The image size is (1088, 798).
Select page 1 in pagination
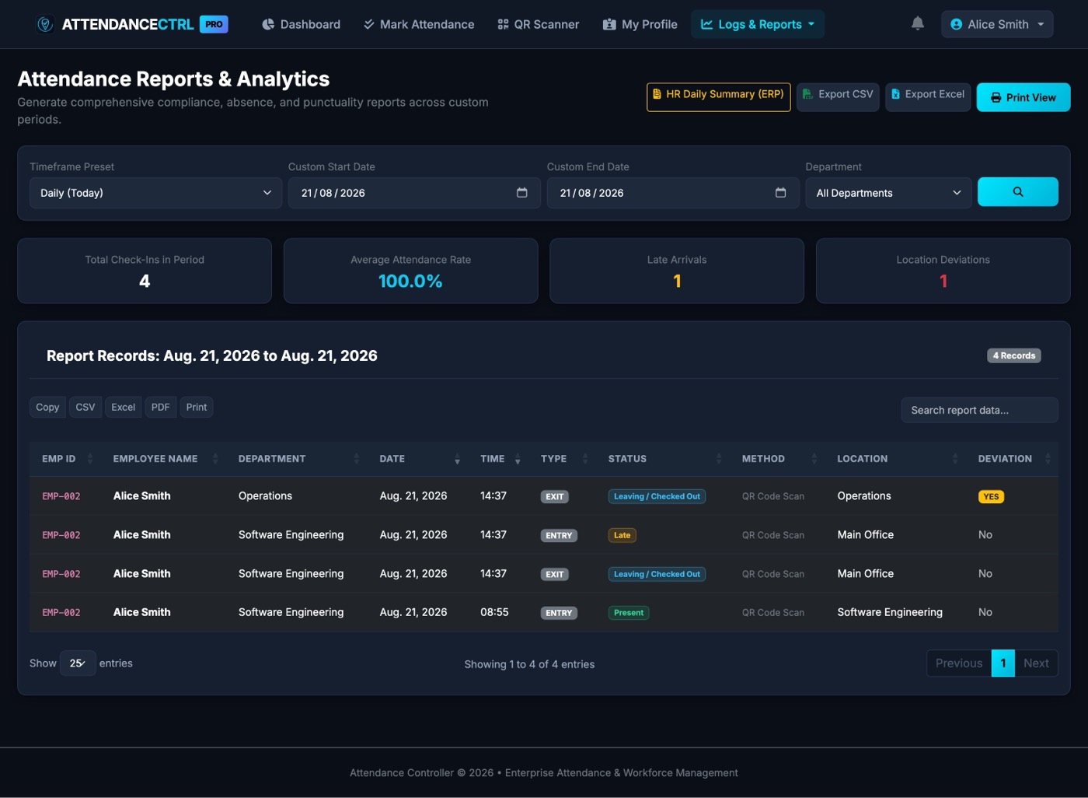(1003, 663)
